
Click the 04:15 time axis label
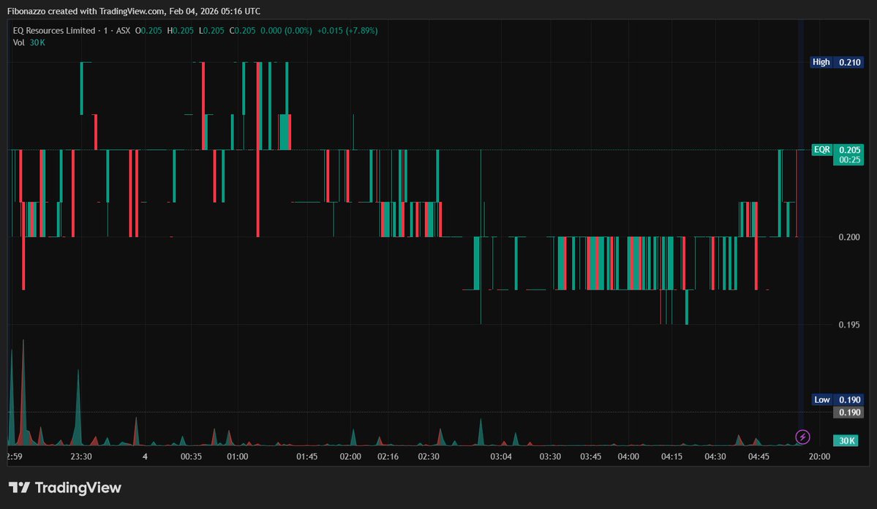coord(671,456)
